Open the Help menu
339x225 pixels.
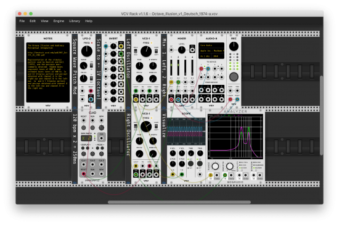coord(89,21)
